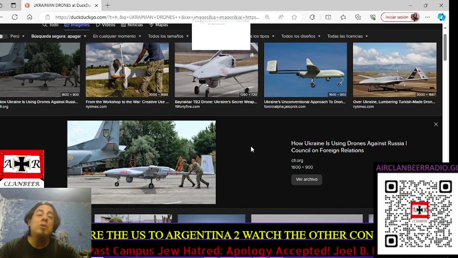Viewport: 458px width, 258px height.
Task: Close the image detail panel
Action: point(436,124)
